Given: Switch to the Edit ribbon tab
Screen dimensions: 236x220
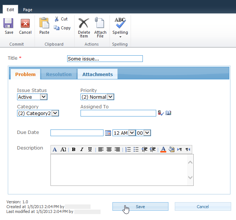Looking at the screenshot, I should (x=10, y=10).
